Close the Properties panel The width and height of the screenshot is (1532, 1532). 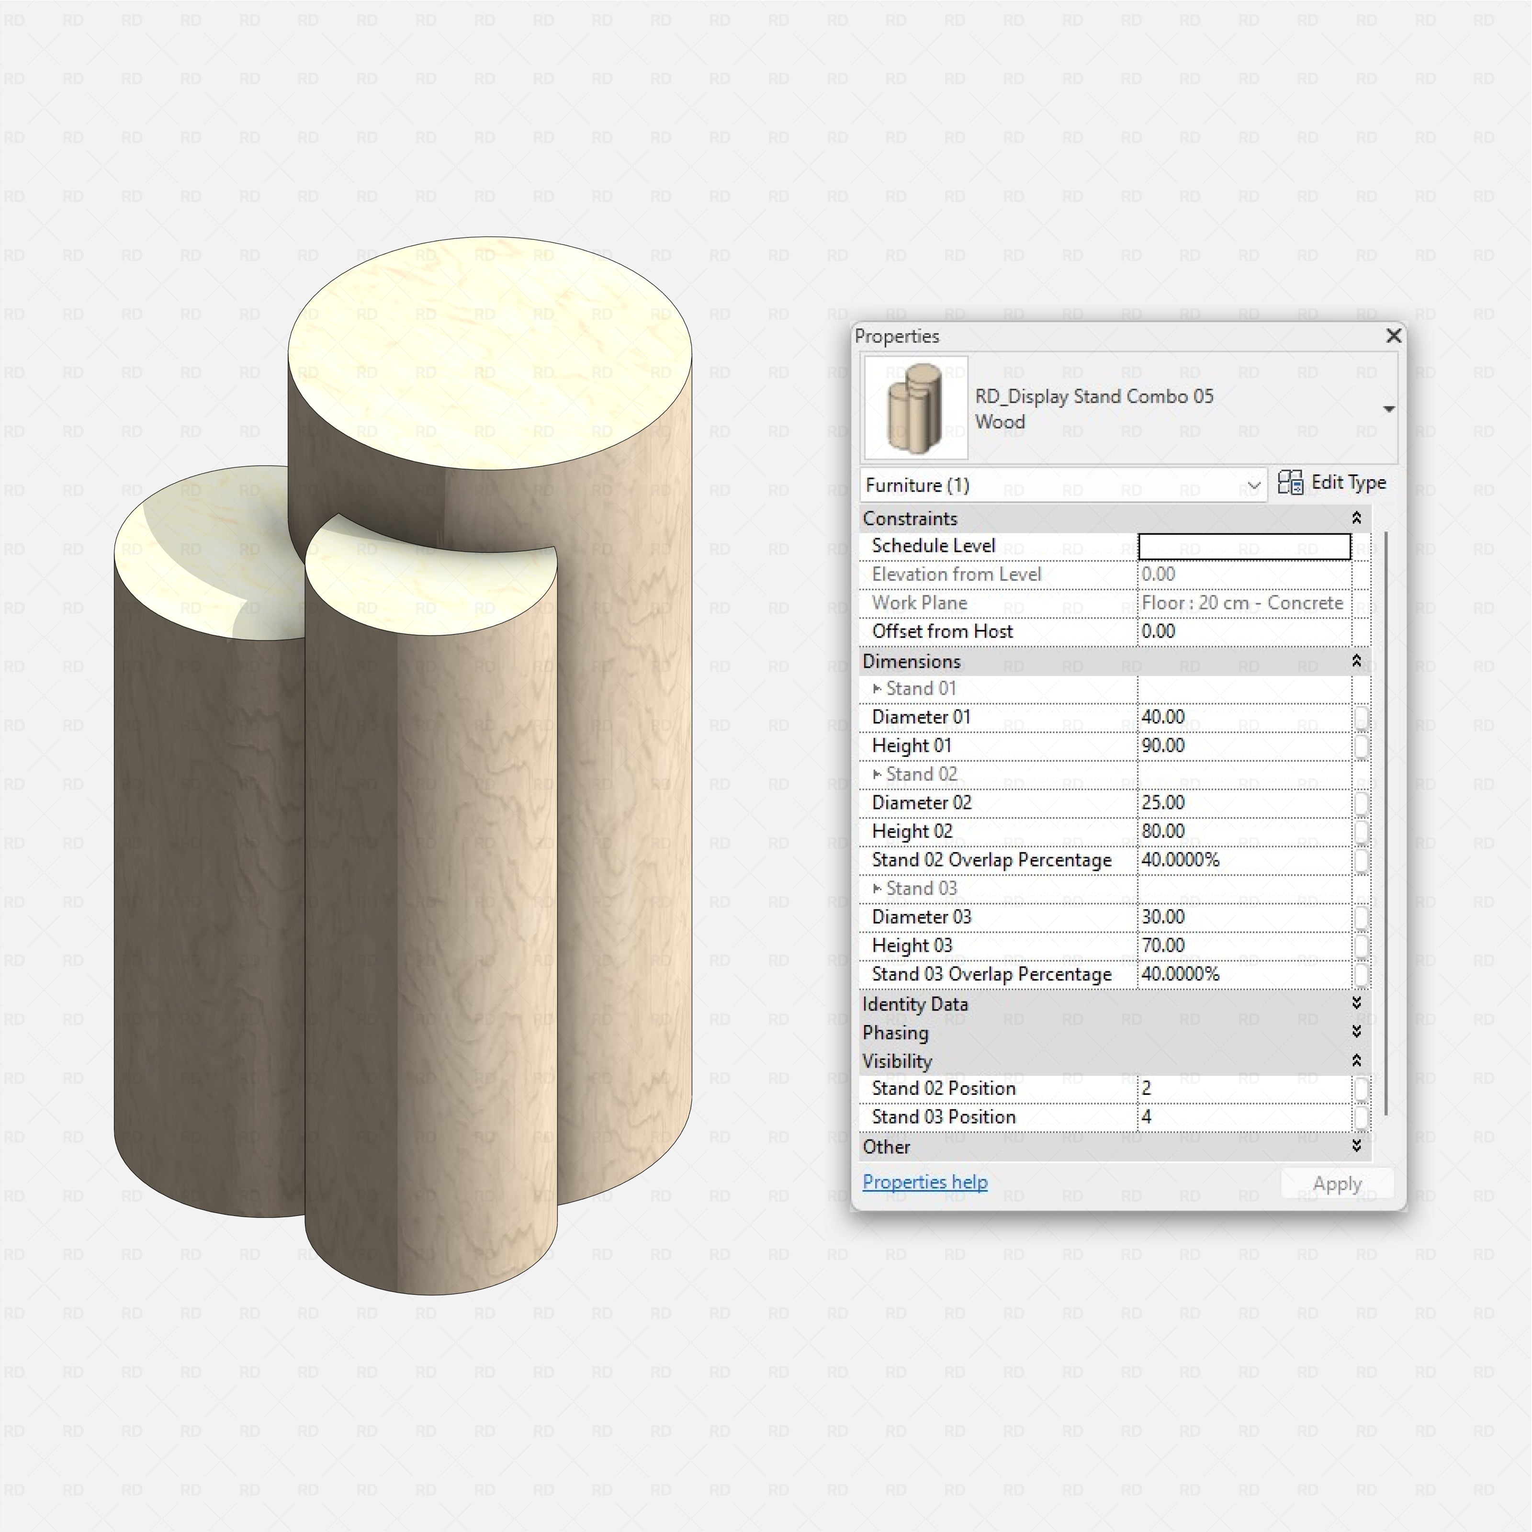click(1393, 336)
